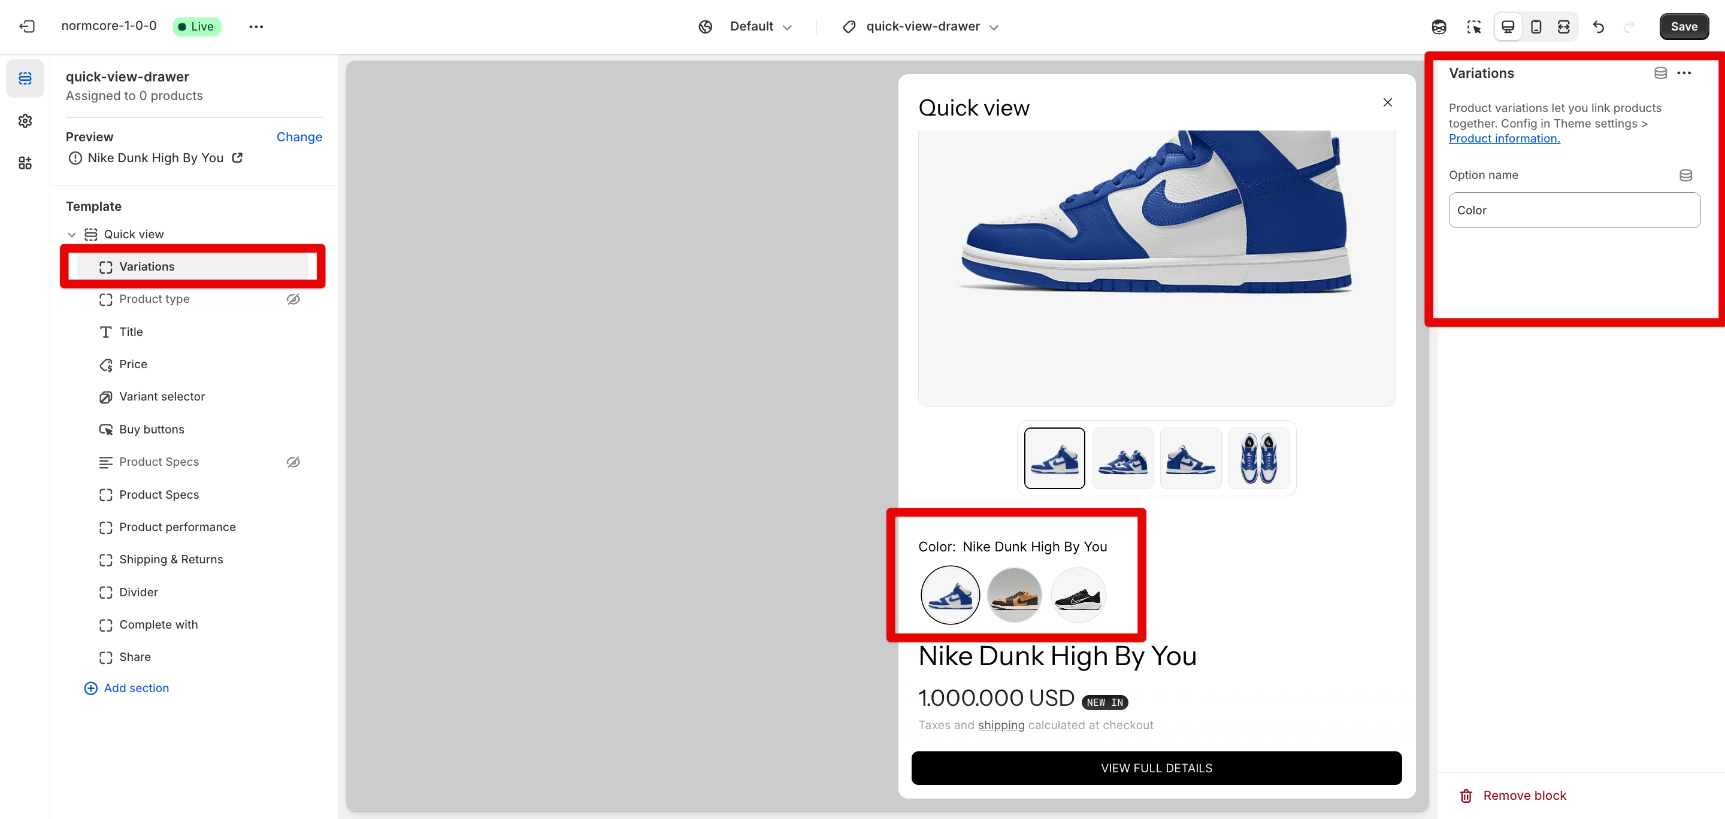Open theme settings gear in sidebar

coord(25,121)
